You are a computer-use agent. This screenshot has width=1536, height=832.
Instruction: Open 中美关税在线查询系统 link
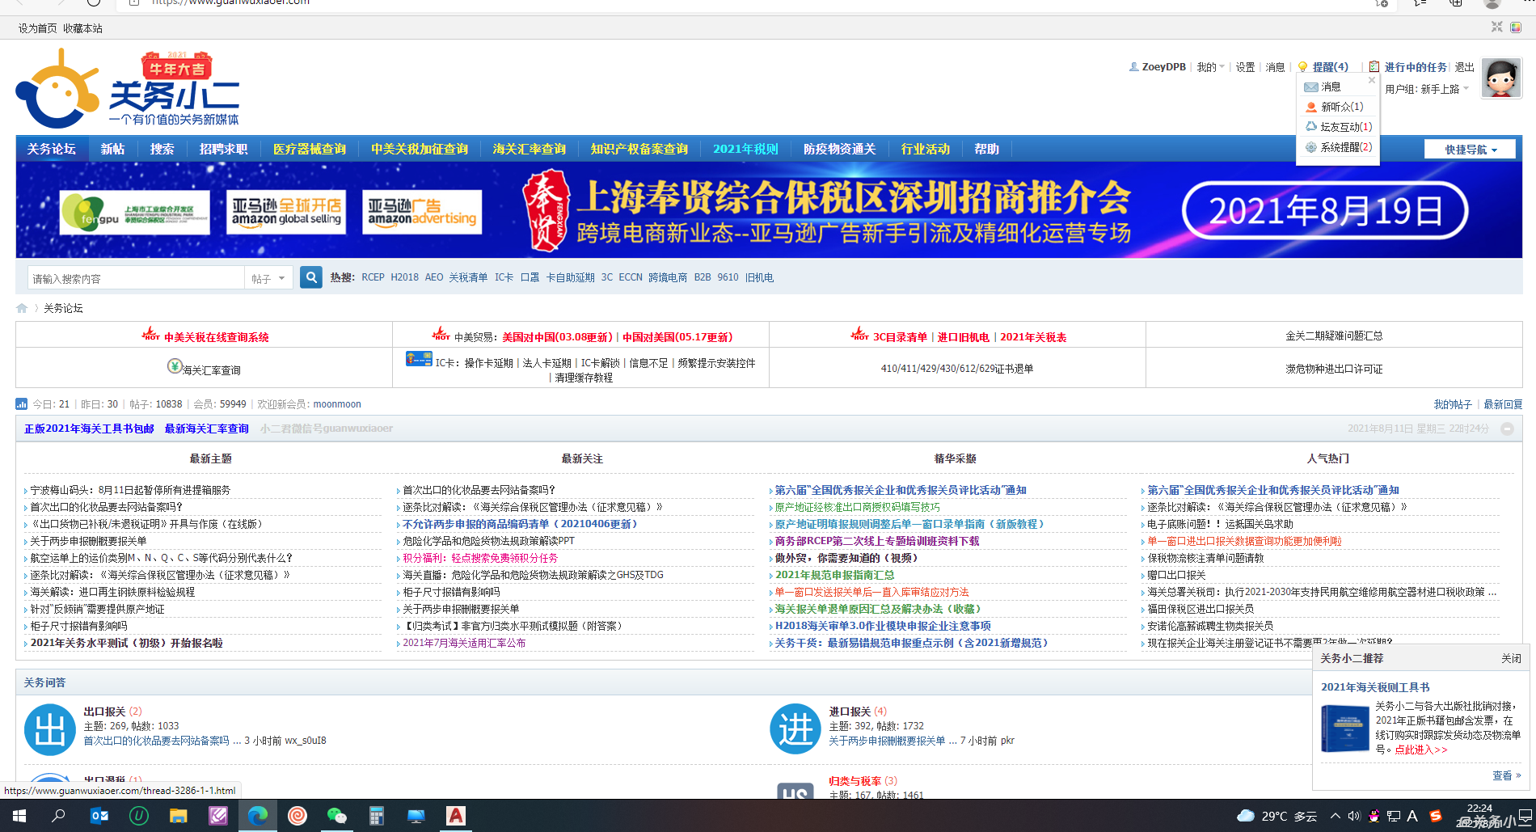coord(217,337)
